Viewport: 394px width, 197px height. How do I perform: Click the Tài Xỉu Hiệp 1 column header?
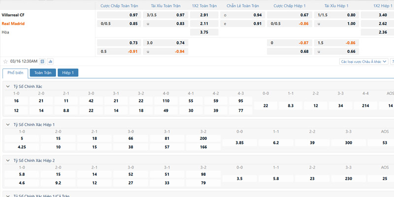click(x=336, y=6)
